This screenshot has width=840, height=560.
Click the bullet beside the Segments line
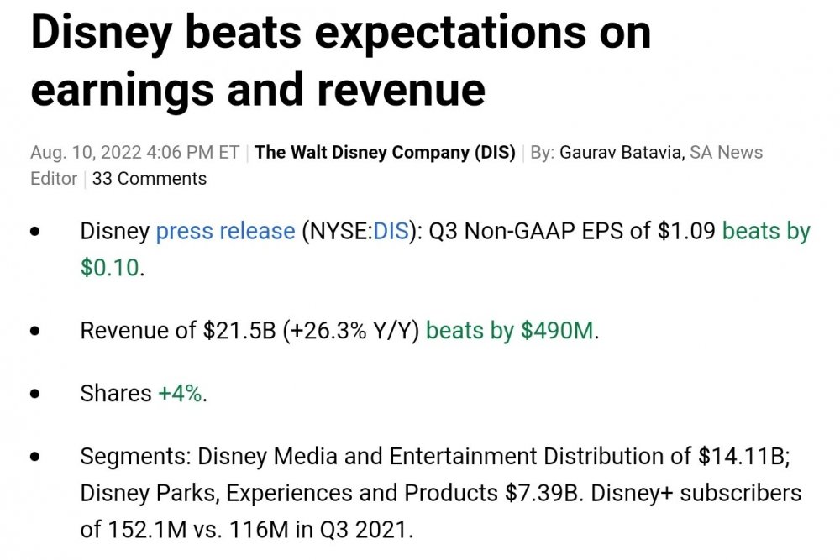tap(35, 458)
